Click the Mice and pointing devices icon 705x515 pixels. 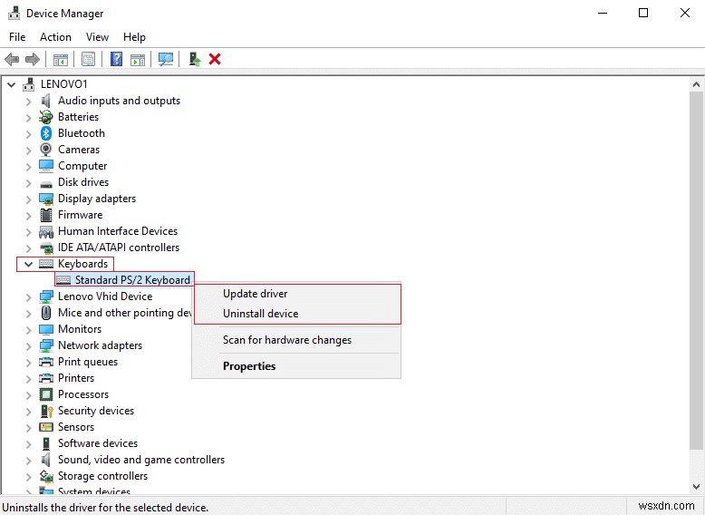pyautogui.click(x=46, y=313)
